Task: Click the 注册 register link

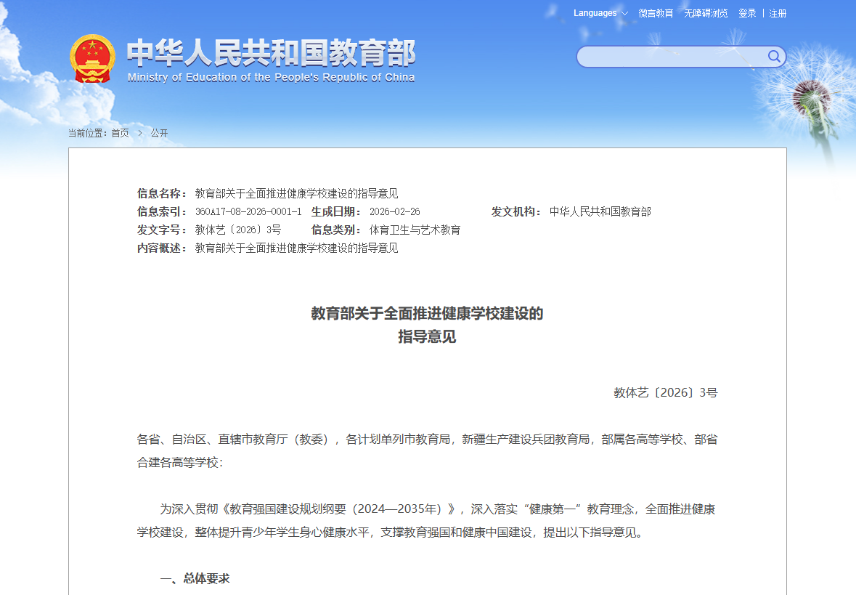Action: pos(778,13)
